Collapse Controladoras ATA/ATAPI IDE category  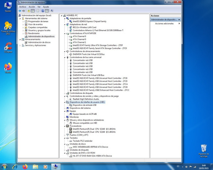(x=65, y=34)
